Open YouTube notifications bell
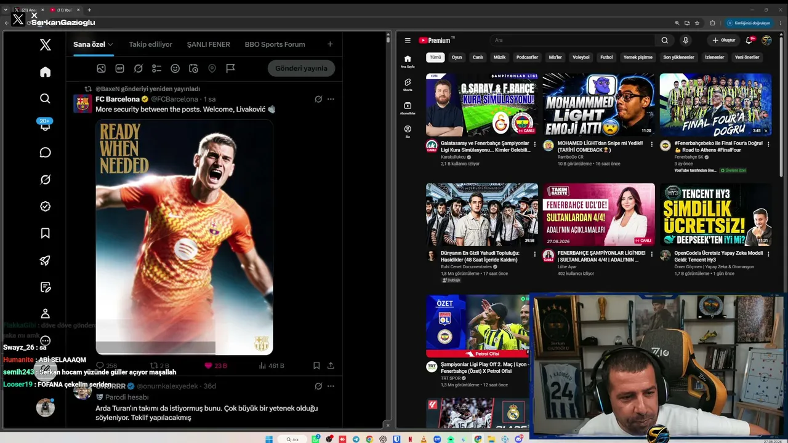The height and width of the screenshot is (443, 788). pyautogui.click(x=749, y=41)
